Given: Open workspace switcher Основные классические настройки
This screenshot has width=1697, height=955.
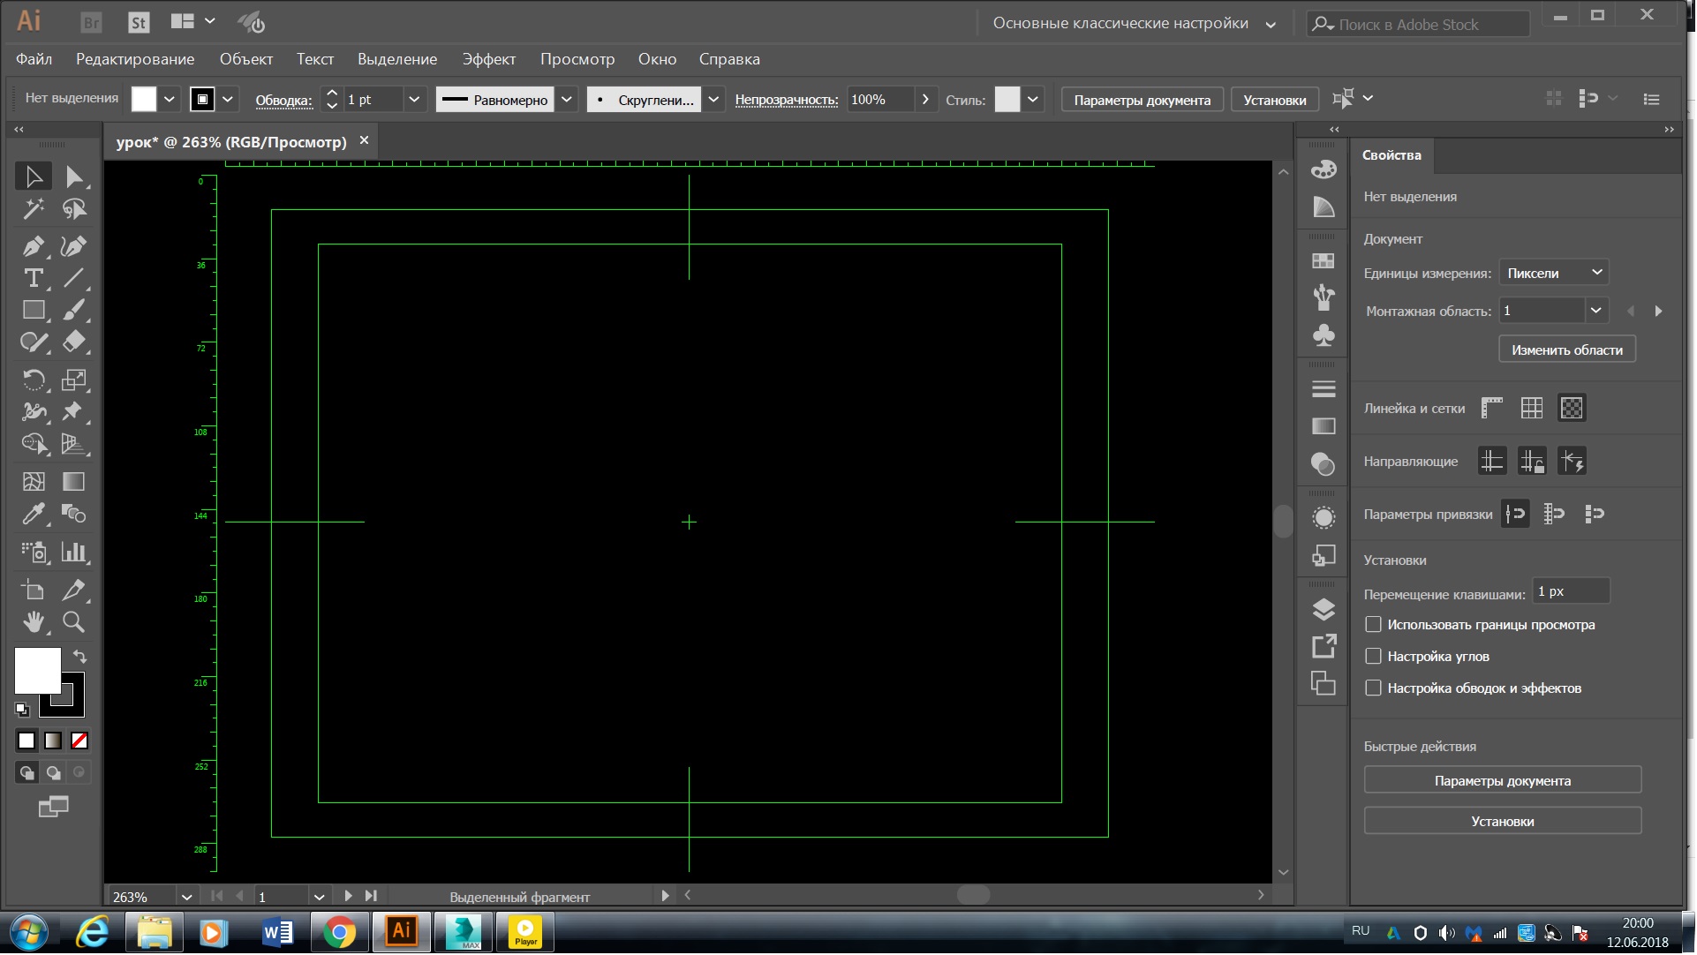Looking at the screenshot, I should (1134, 24).
